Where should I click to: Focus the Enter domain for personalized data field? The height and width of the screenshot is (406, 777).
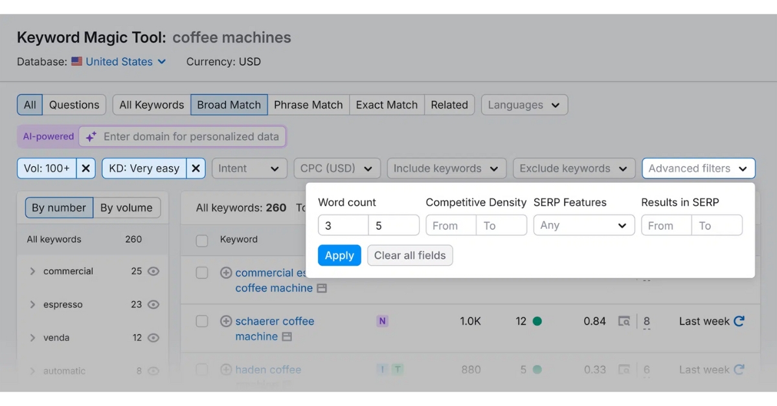pyautogui.click(x=183, y=136)
